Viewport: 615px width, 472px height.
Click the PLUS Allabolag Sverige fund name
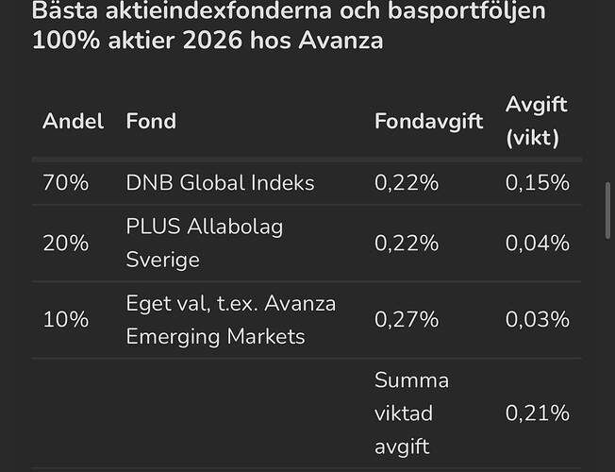click(x=205, y=243)
